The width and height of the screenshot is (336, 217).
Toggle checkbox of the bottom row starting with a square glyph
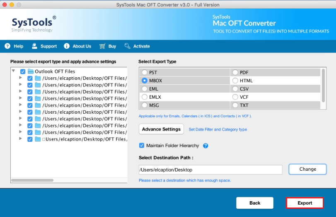pos(30,139)
